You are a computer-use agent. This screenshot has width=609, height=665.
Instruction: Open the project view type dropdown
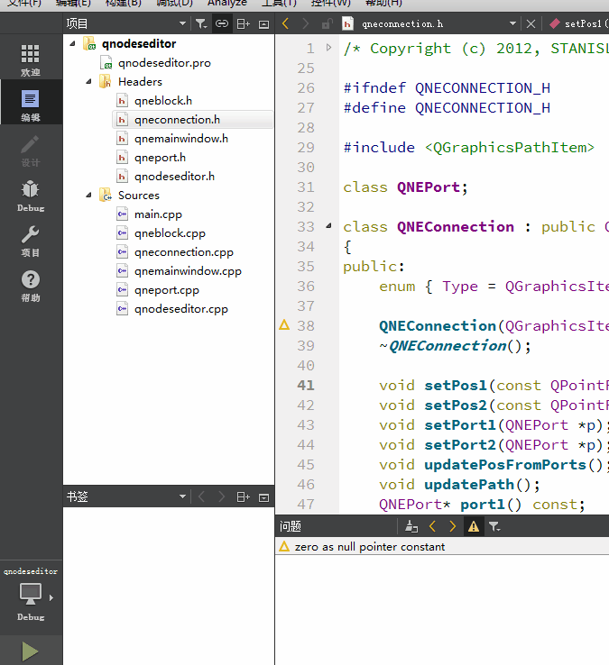tap(182, 23)
